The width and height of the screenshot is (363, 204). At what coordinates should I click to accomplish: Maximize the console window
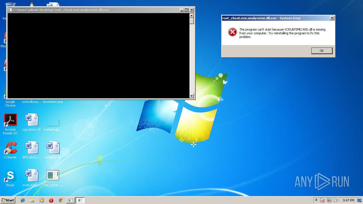click(186, 10)
